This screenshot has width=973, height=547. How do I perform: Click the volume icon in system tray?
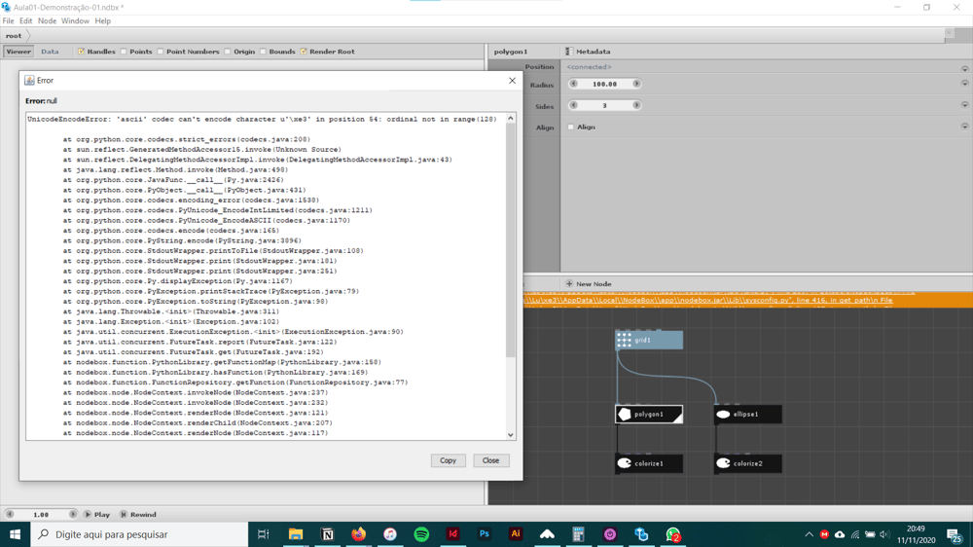884,534
